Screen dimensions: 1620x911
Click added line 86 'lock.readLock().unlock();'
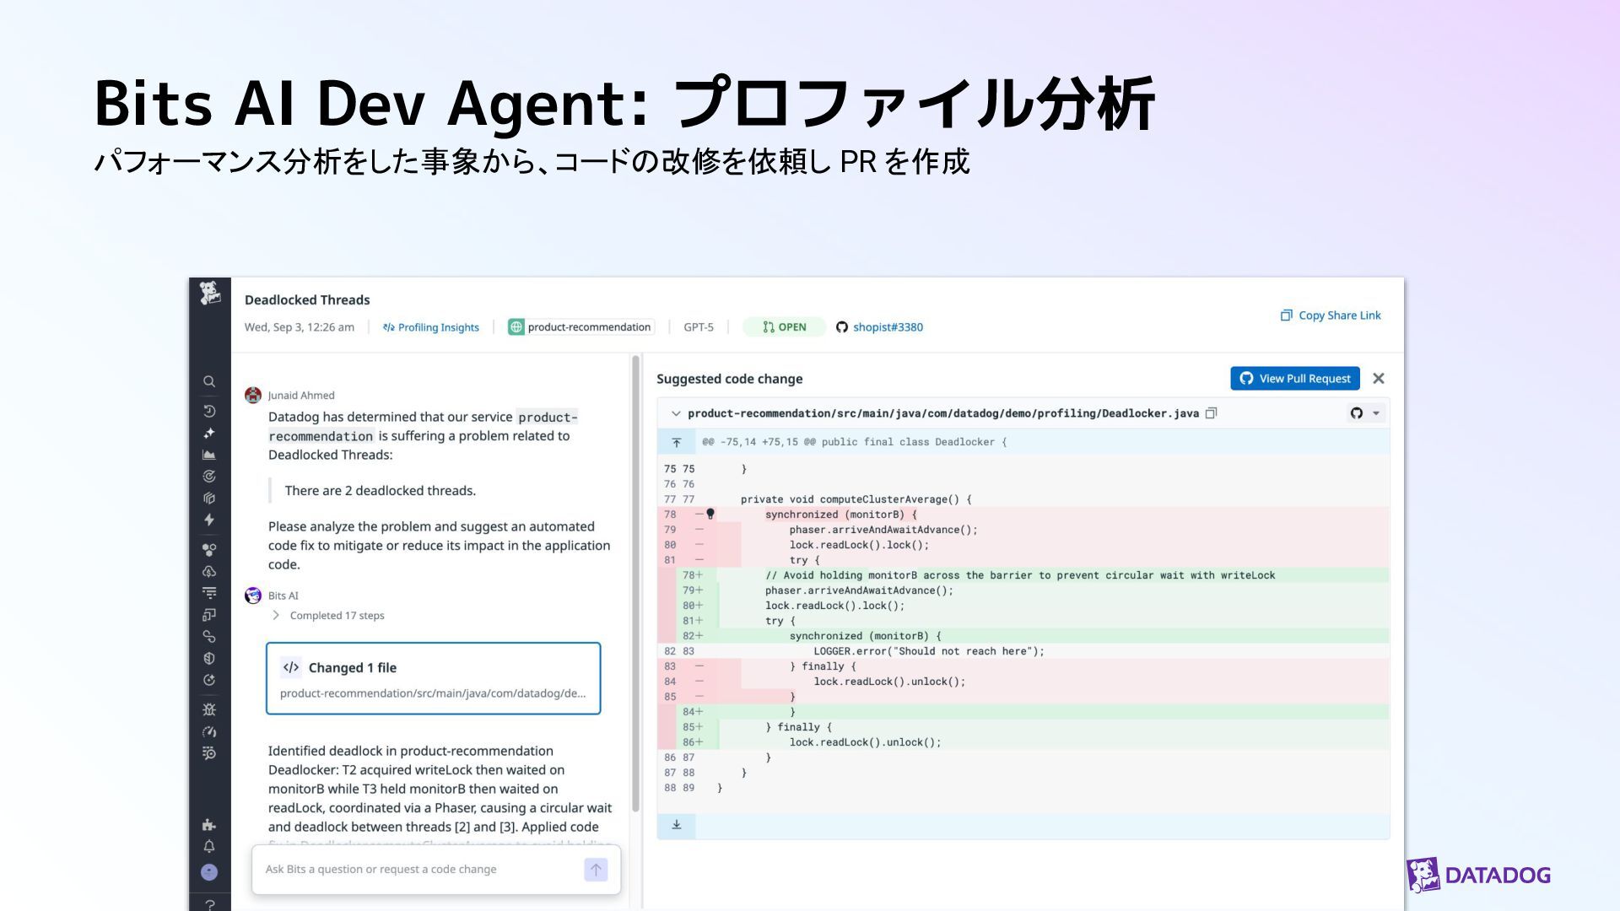pos(865,742)
